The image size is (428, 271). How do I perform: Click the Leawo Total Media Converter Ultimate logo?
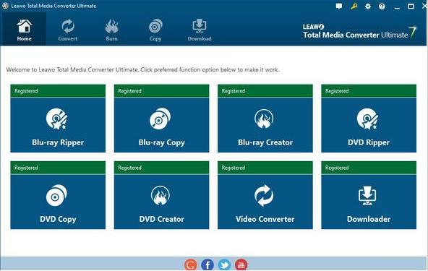tap(359, 33)
